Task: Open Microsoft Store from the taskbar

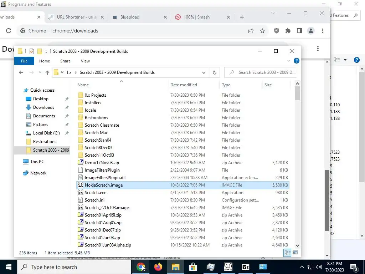Action: (193, 267)
